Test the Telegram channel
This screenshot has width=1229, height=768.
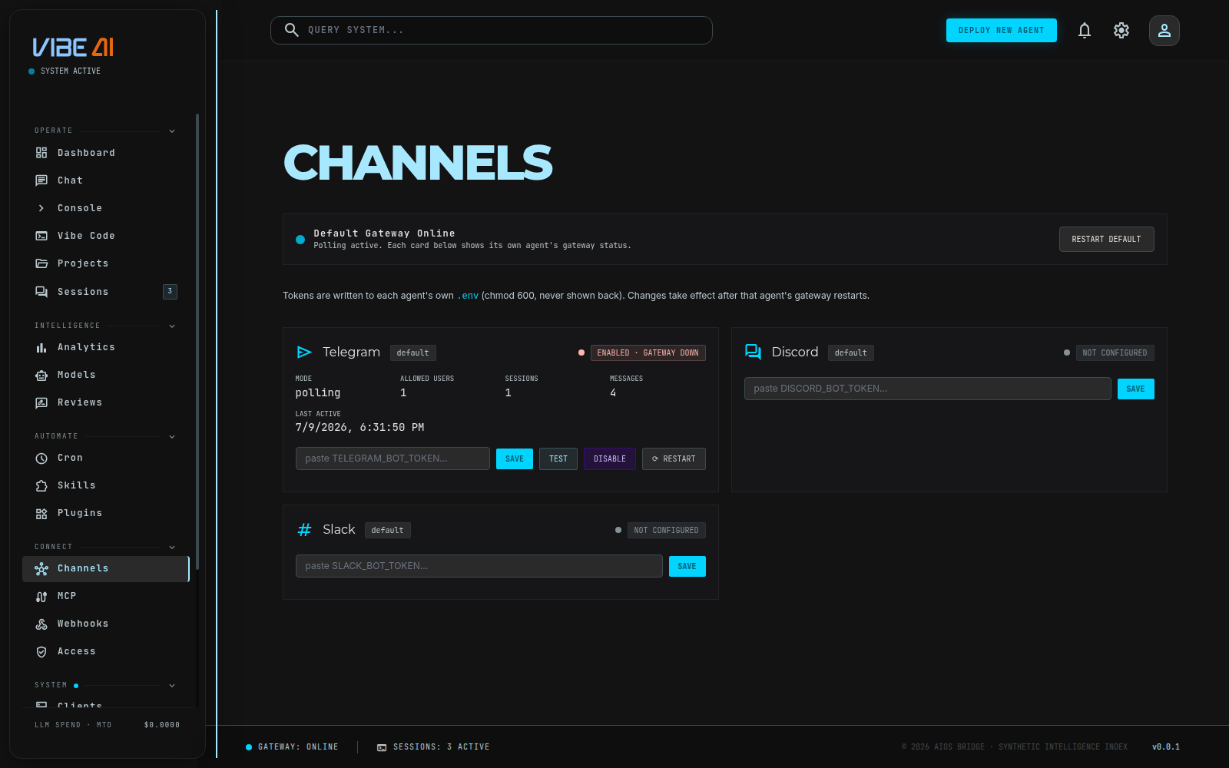click(x=558, y=458)
